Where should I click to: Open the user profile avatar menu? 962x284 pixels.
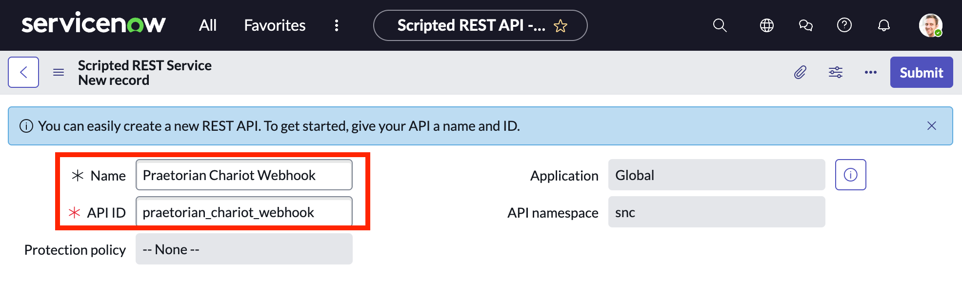pos(931,25)
